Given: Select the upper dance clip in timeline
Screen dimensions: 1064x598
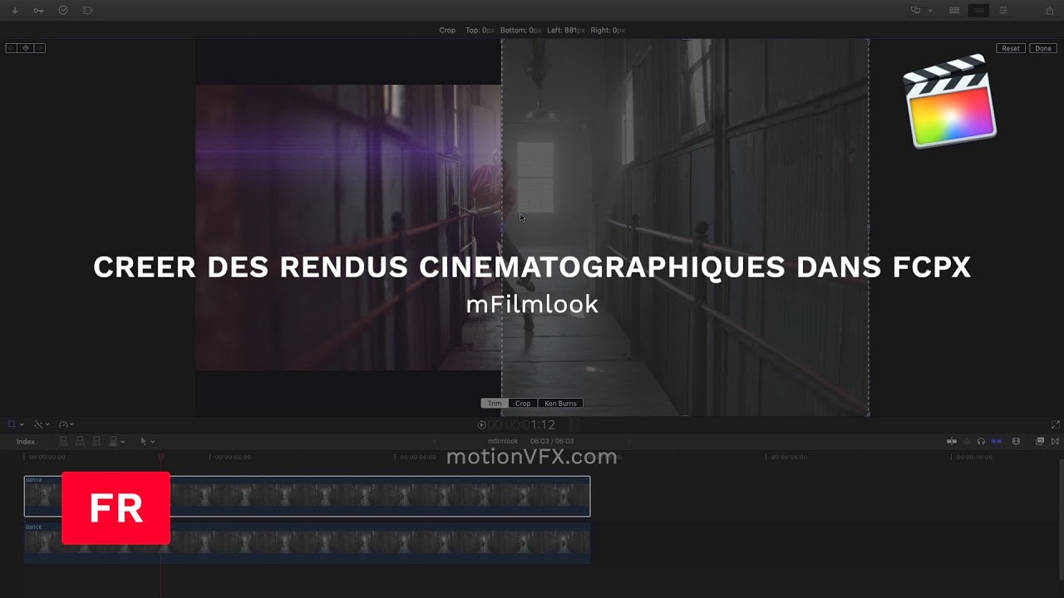Looking at the screenshot, I should (x=307, y=497).
